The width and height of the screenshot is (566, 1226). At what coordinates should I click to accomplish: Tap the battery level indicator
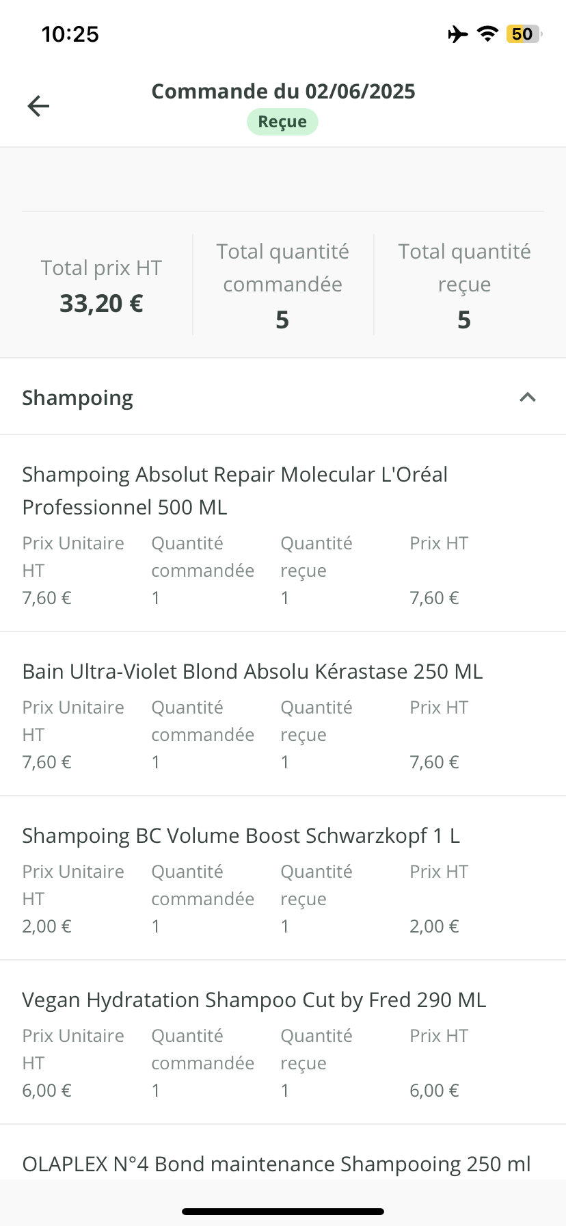[523, 34]
